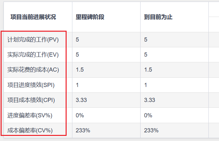Click the AC value 1.5 under 到目前为止
This screenshot has height=141, width=219.
(x=148, y=70)
